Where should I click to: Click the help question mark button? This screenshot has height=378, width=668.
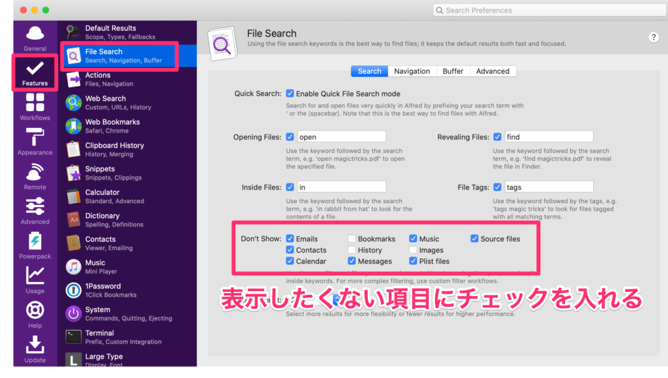tap(653, 37)
